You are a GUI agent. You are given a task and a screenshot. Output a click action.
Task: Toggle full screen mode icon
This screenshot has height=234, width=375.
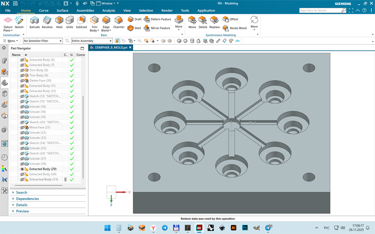pos(351,10)
